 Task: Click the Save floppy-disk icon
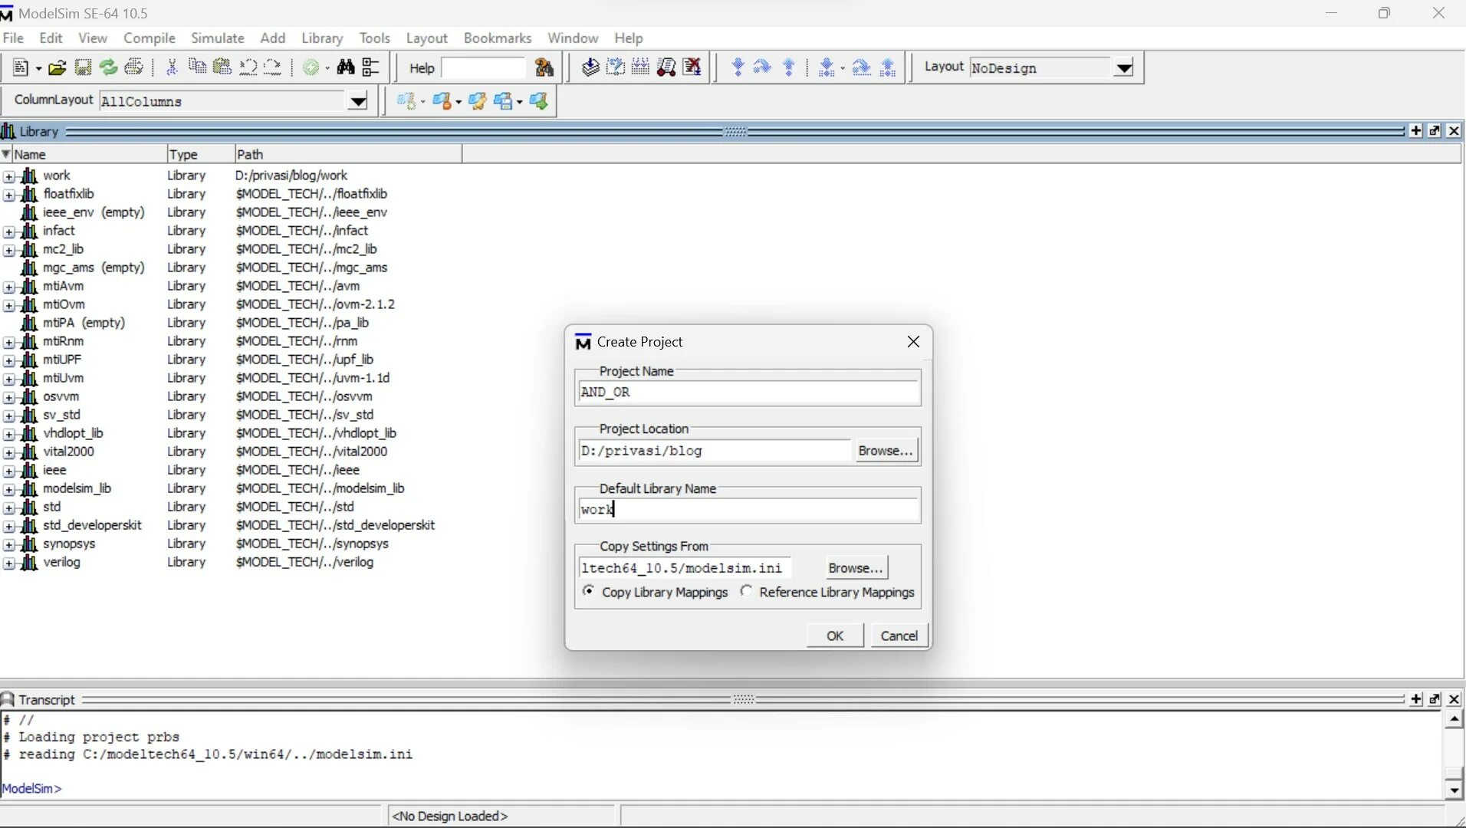tap(83, 67)
